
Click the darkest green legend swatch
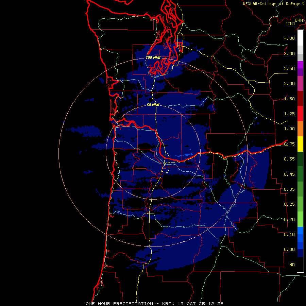pyautogui.click(x=300, y=159)
